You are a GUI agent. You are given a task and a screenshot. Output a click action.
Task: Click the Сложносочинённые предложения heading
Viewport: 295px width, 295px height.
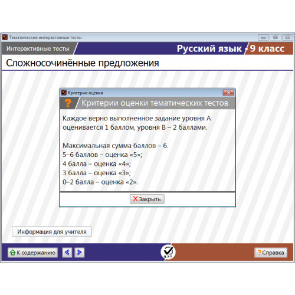click(x=83, y=63)
